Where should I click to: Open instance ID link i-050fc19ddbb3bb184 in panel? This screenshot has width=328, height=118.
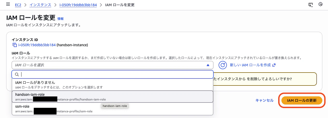click(x=37, y=45)
